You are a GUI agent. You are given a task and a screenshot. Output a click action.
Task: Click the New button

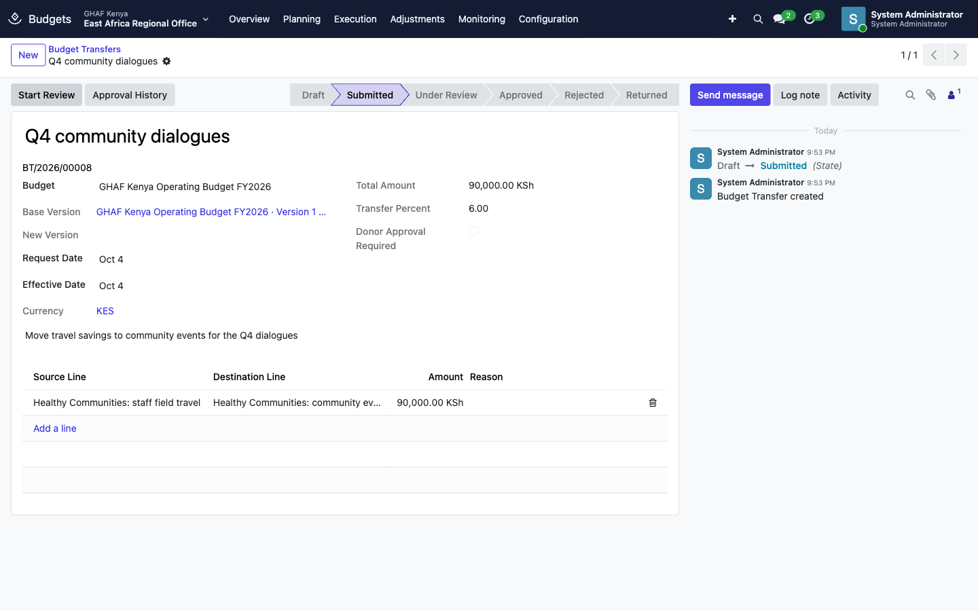[x=28, y=55]
